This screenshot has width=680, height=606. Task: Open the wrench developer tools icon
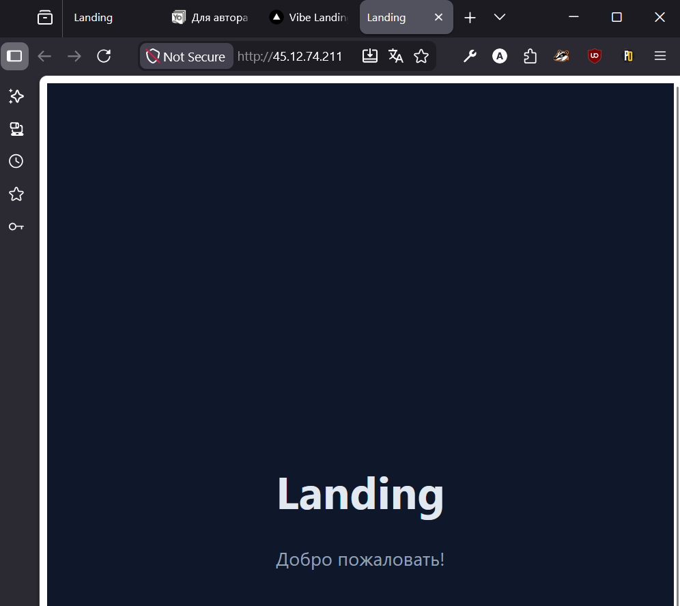470,56
